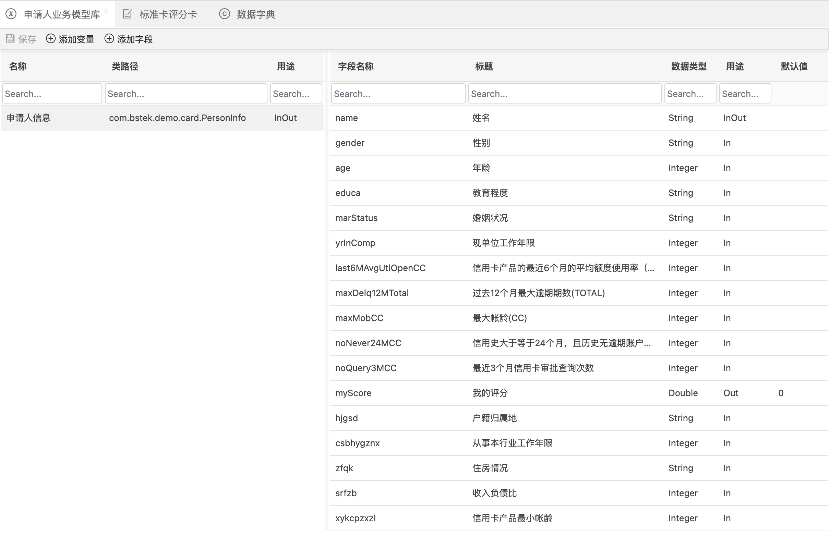Select the myScore field row
The image size is (829, 538).
coord(353,393)
